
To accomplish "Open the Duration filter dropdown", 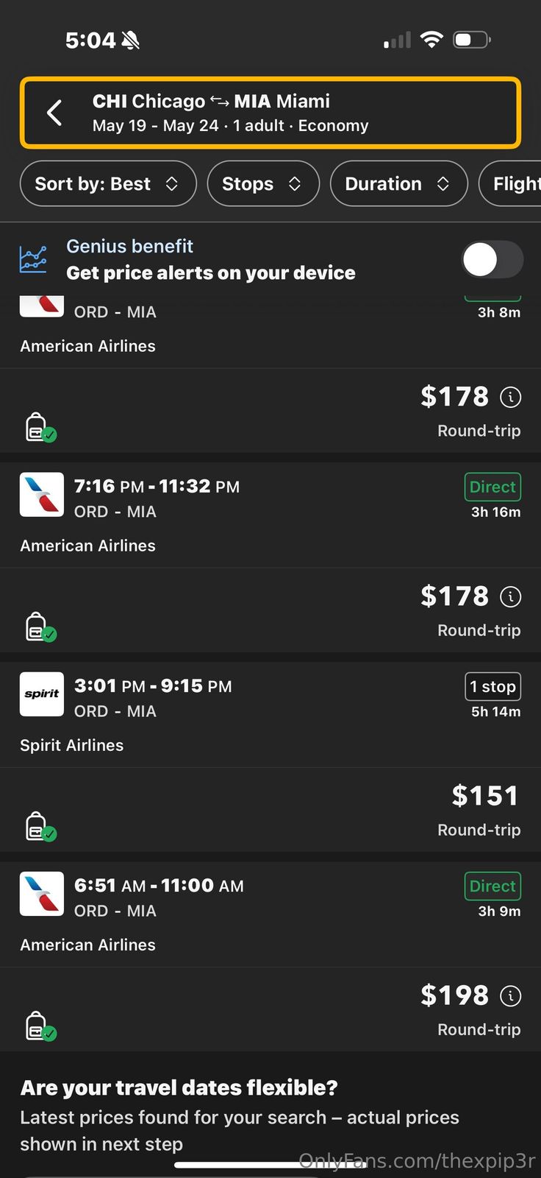I will point(398,184).
